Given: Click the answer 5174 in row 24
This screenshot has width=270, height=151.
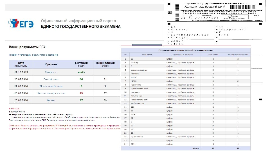Looking at the screenshot, I should 133,144.
